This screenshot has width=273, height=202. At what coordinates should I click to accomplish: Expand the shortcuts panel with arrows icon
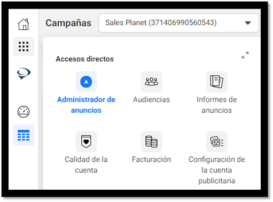click(x=245, y=55)
